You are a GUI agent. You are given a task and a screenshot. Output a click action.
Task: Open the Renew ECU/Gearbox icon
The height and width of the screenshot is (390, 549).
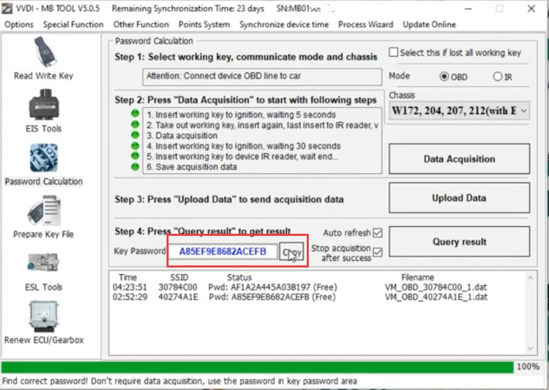[43, 317]
